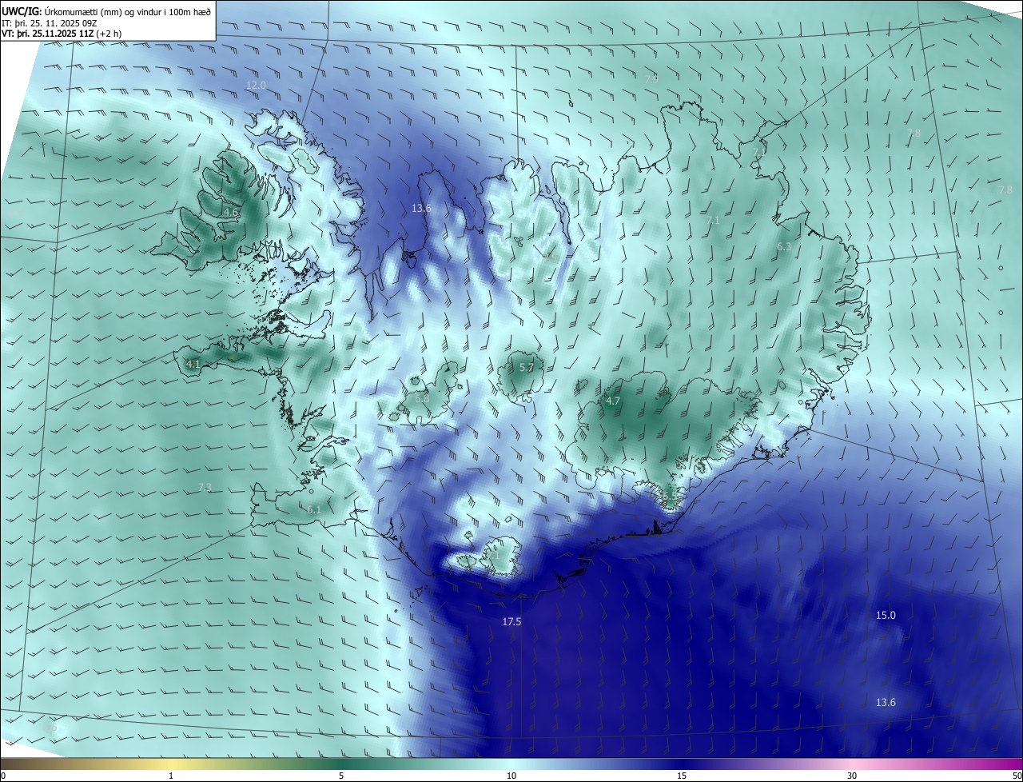Screen dimensions: 1023x782
Task: Click the 7.1 value label in northeast Iceland
Action: click(714, 220)
